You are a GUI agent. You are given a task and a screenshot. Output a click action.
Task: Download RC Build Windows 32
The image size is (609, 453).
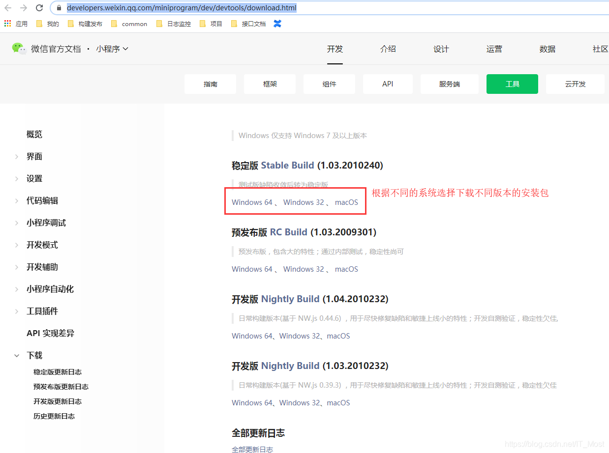(304, 269)
